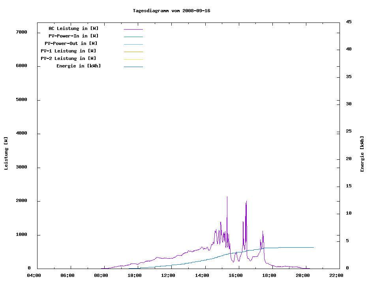Click the 2000 value on left axis
This screenshot has height=284, width=379.
[21, 201]
